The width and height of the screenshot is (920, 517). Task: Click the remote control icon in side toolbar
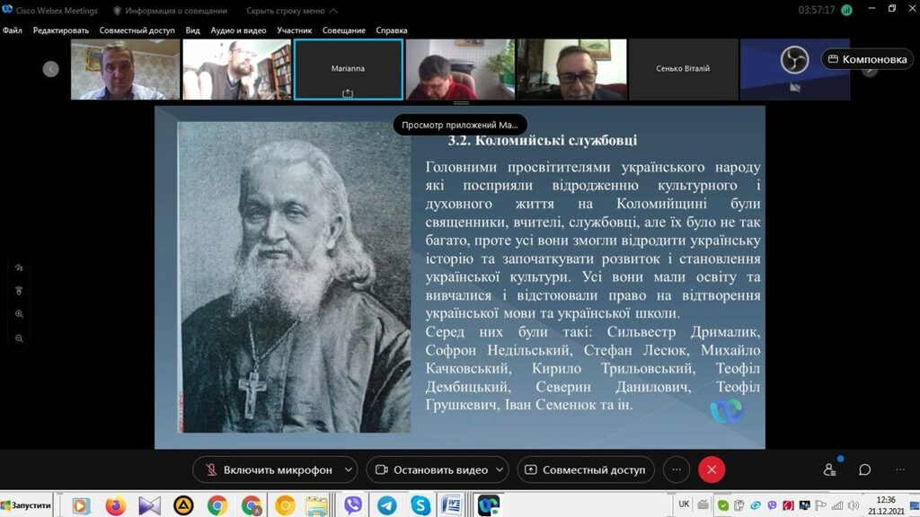[19, 291]
